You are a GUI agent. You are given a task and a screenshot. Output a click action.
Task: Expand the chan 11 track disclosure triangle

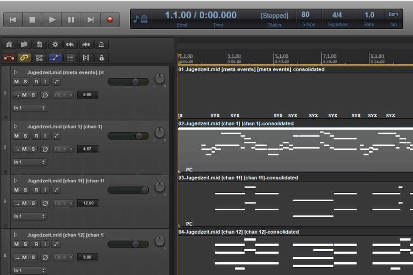[x=16, y=181]
